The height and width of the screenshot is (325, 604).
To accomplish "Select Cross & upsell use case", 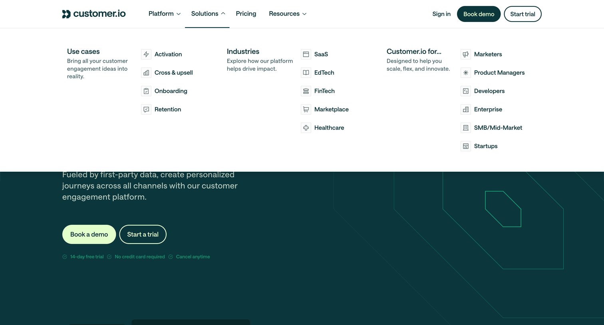I will [174, 73].
